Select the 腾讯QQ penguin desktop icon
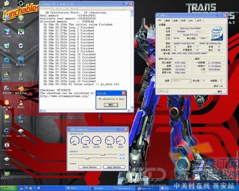239x191 pixels. 21,104
